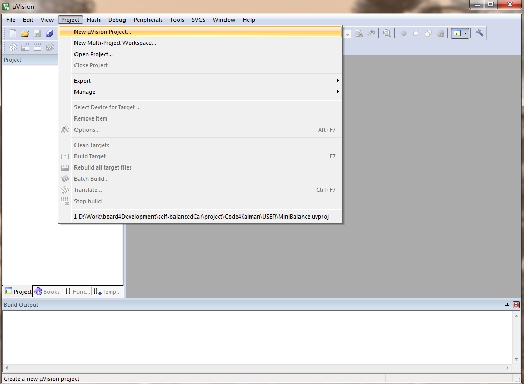
Task: Open recent project MiniBalance.uvproj
Action: pos(200,217)
